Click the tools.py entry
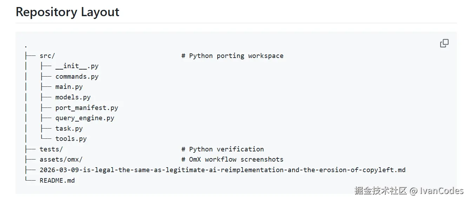The height and width of the screenshot is (202, 470). (71, 139)
